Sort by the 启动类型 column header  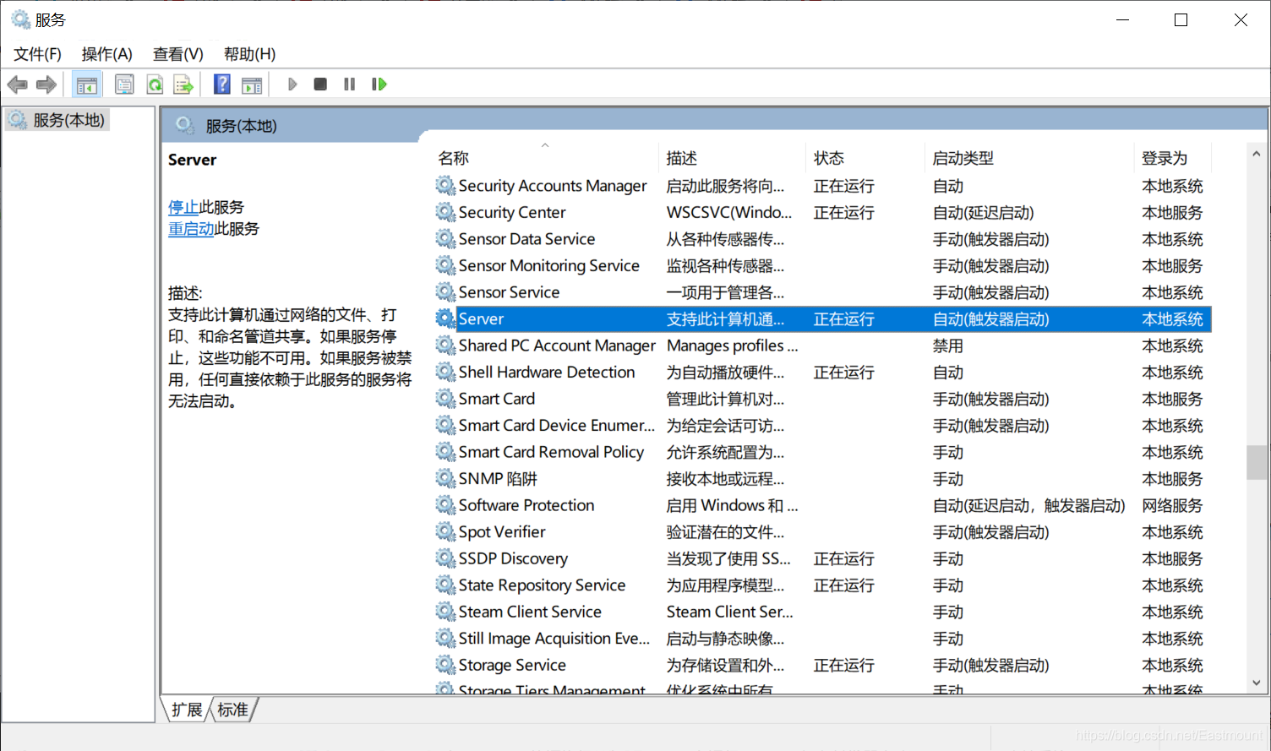(1029, 158)
